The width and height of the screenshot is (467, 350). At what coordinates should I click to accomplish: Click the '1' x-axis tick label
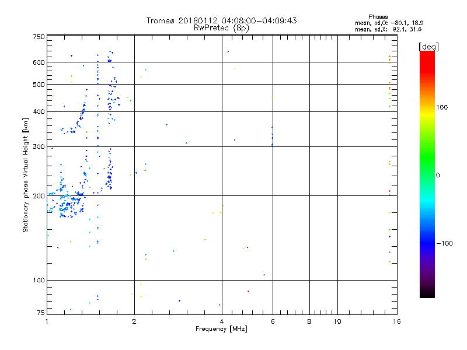pyautogui.click(x=47, y=321)
